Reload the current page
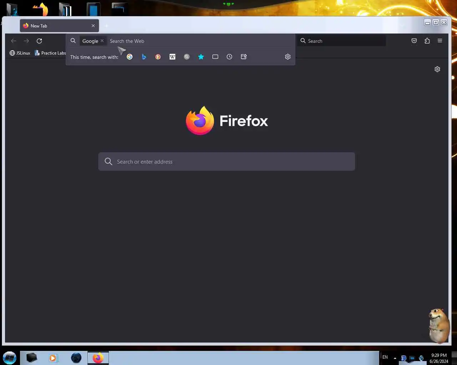The width and height of the screenshot is (457, 365). (x=39, y=41)
